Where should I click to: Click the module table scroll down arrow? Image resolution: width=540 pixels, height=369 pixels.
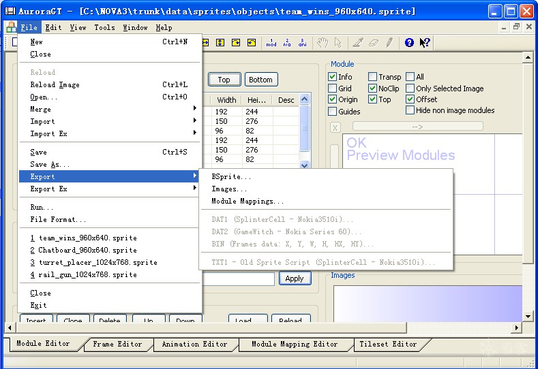point(304,165)
